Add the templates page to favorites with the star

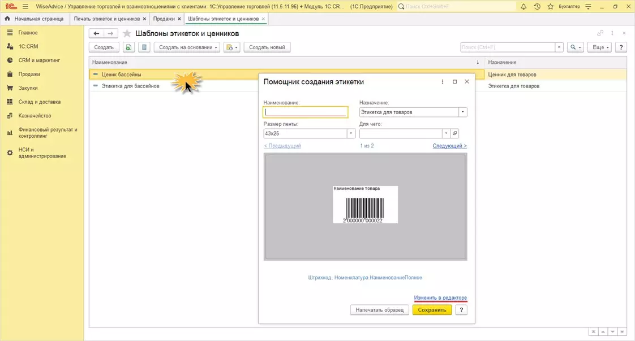(x=127, y=33)
